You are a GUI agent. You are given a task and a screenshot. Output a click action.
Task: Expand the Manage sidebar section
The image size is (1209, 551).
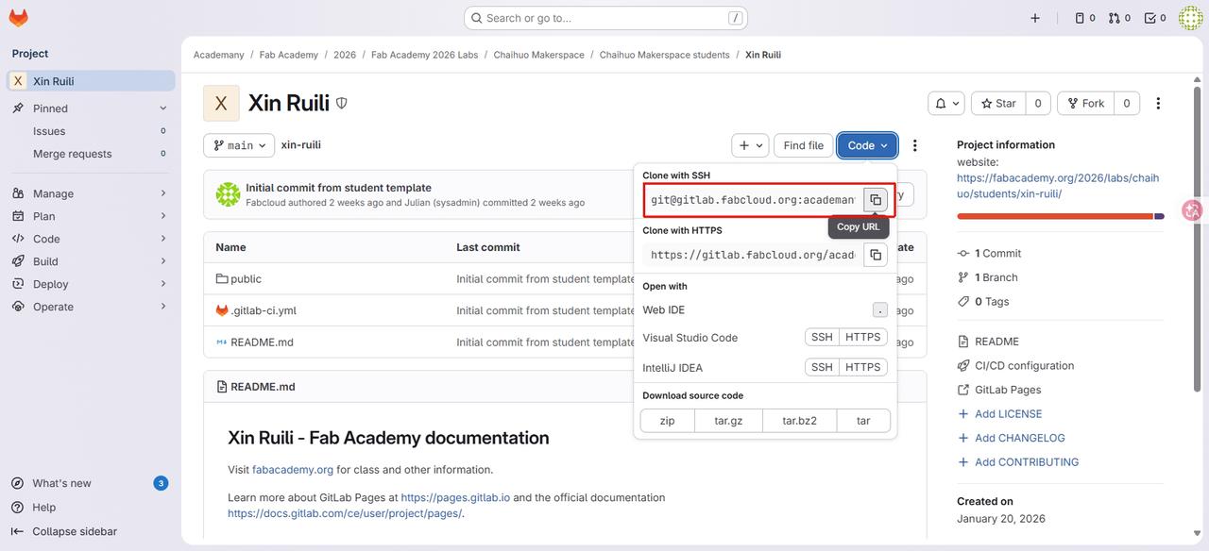tap(90, 193)
